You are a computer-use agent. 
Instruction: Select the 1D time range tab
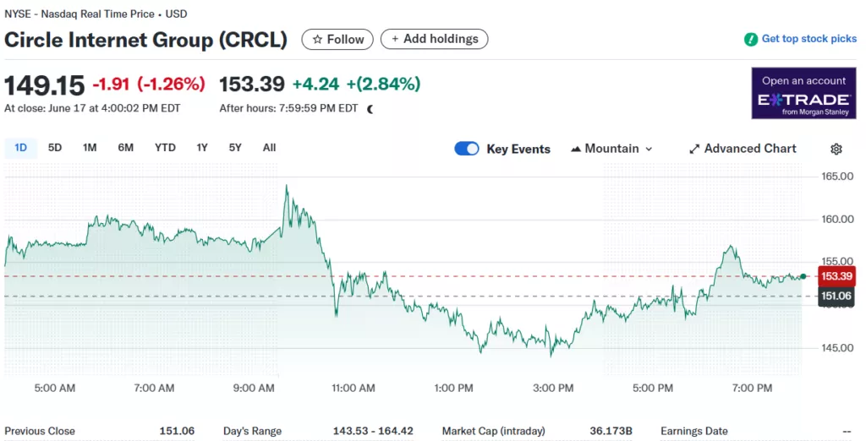20,148
